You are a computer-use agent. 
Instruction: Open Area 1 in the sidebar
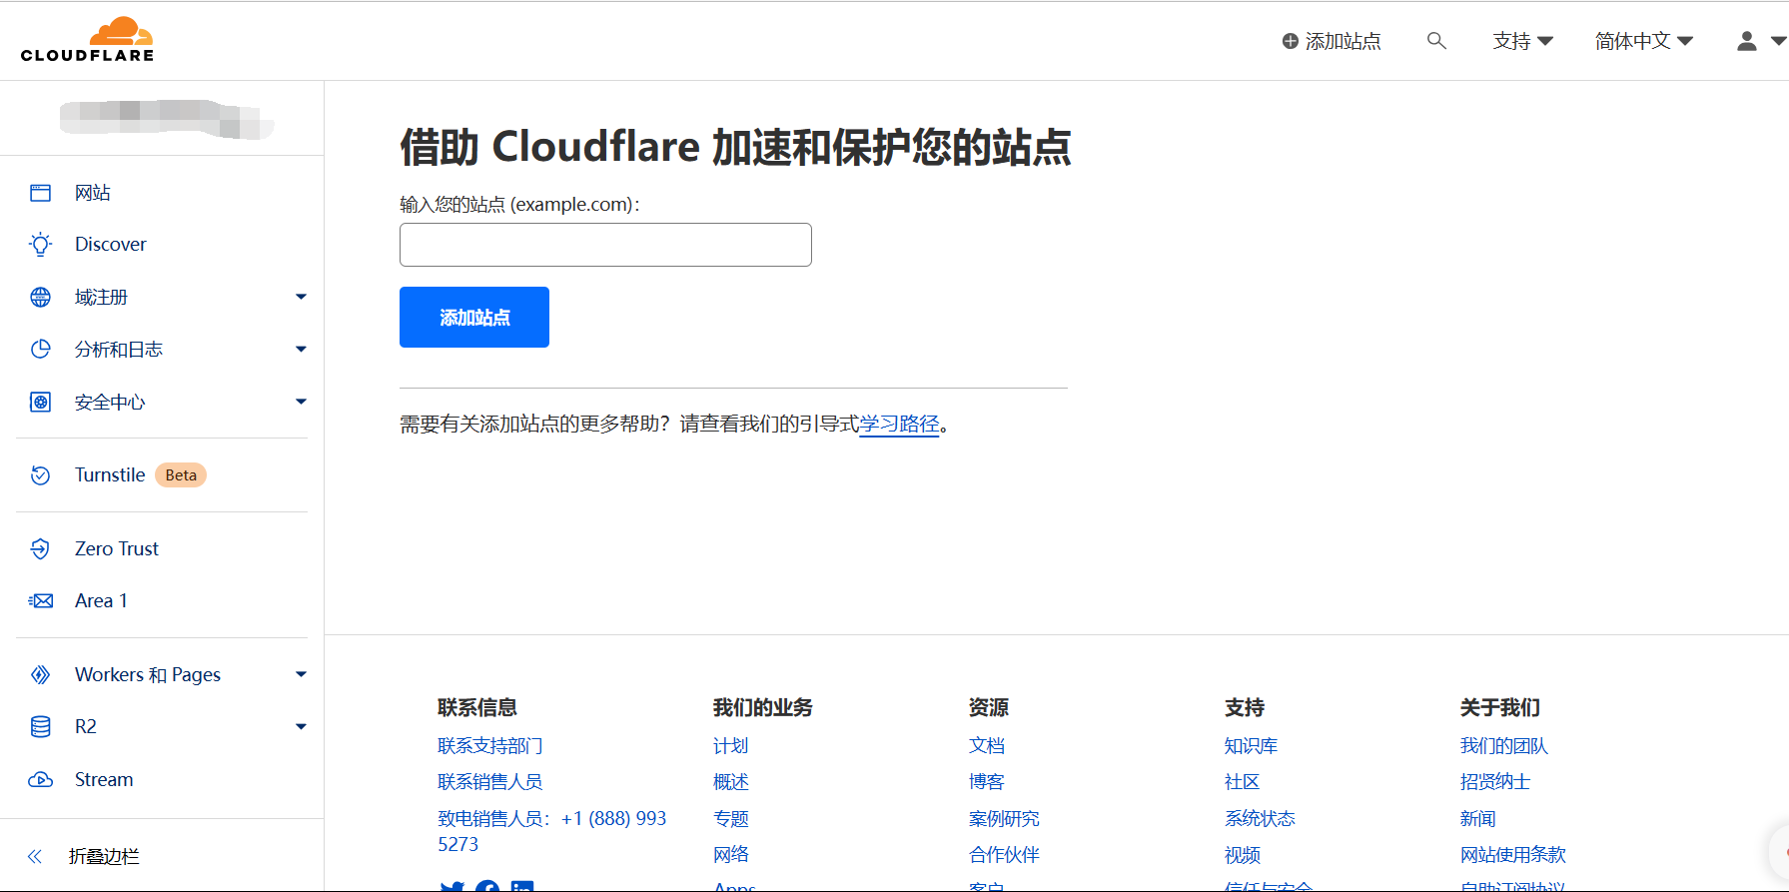101,600
